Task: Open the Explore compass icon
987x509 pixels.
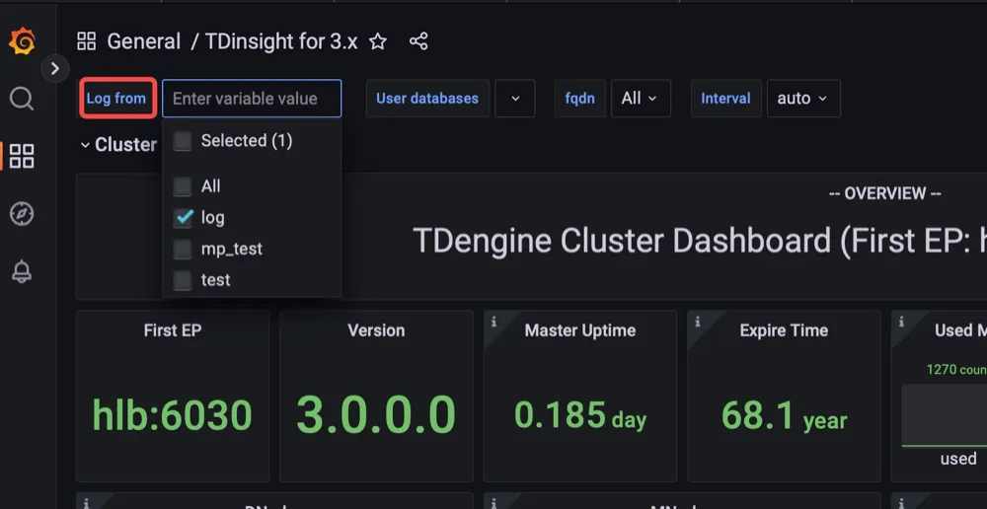Action: click(22, 214)
